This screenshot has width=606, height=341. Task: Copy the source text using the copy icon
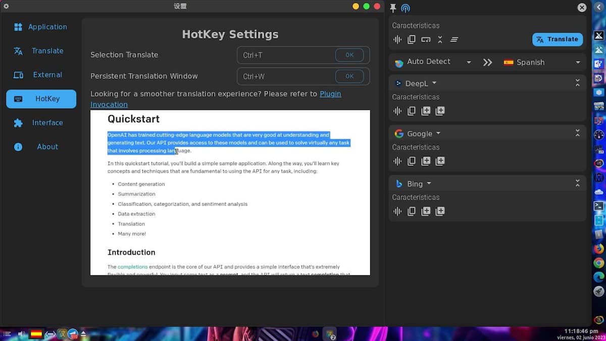pos(412,39)
